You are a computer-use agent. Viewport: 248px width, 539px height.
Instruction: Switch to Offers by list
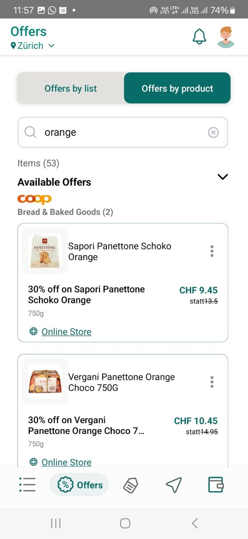[71, 88]
